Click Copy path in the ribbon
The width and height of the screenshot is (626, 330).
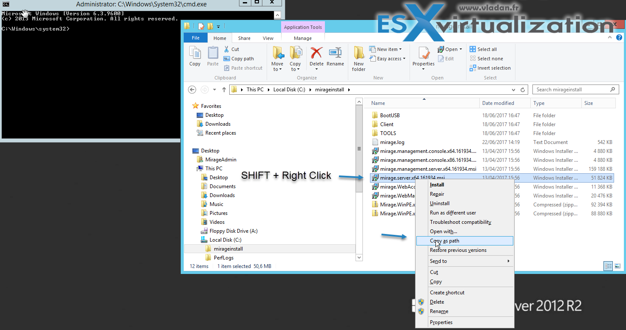pos(239,59)
